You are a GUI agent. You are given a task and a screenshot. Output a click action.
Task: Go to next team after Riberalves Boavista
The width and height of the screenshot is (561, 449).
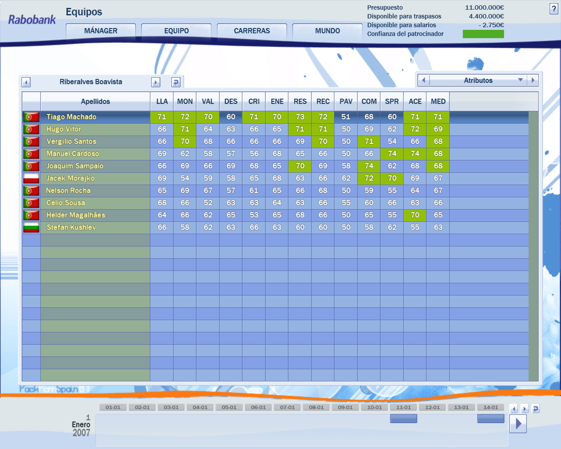coord(156,82)
